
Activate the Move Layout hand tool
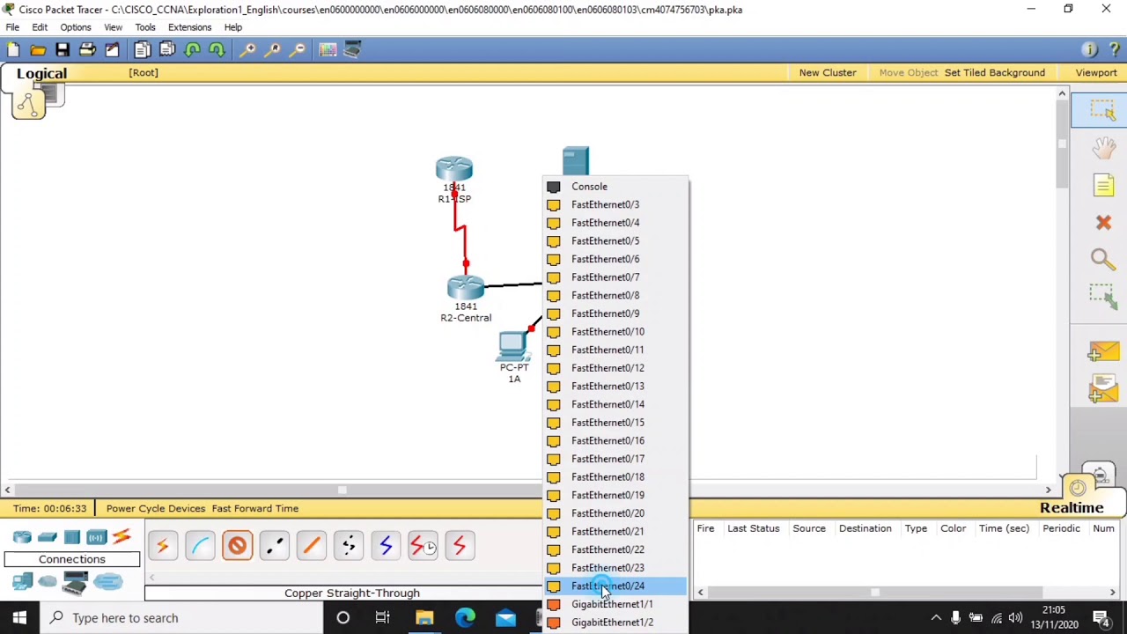tap(1102, 147)
